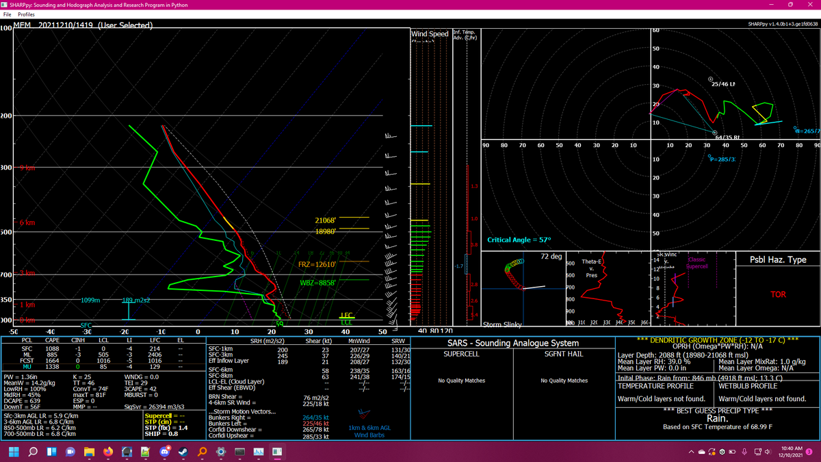Open taskbar Search
The width and height of the screenshot is (821, 462).
(33, 452)
